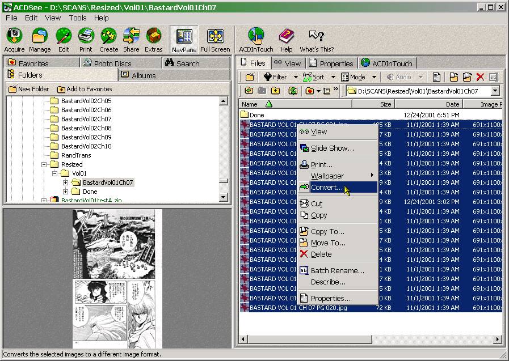Open Wallpaper submenu in context menu
Viewport: 509px width, 361px height.
[338, 176]
